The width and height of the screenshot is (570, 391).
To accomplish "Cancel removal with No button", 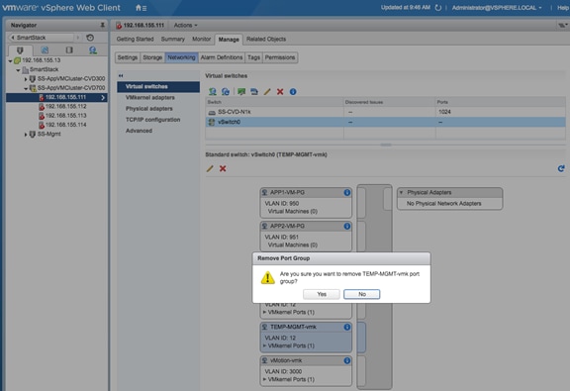I will coord(362,294).
